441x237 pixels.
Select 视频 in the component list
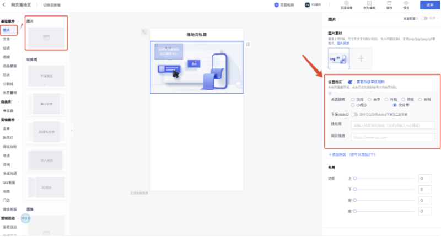(6, 57)
